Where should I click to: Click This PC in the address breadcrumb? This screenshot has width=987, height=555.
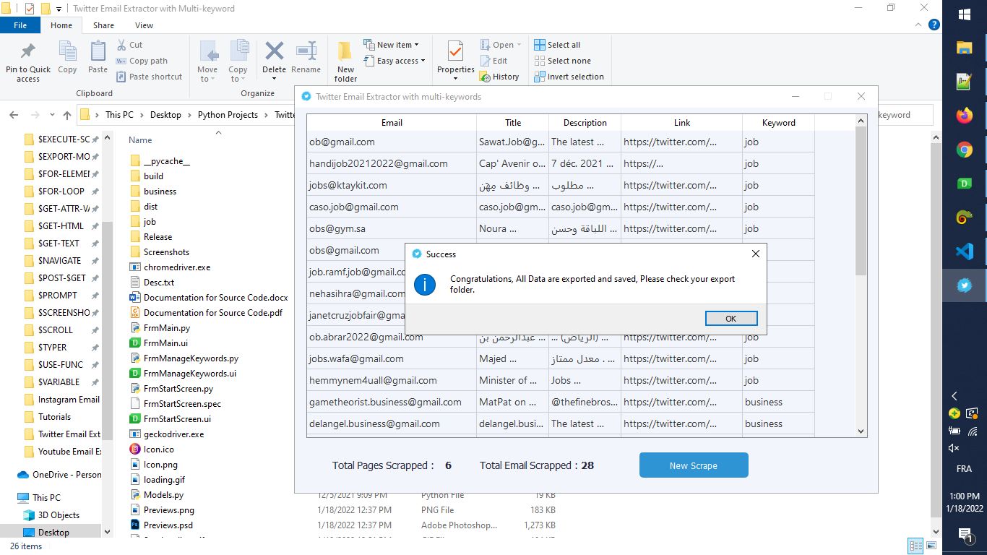119,115
